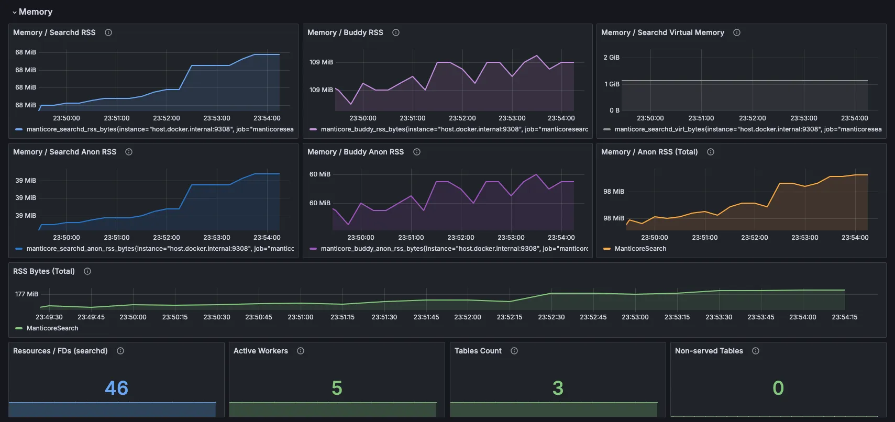Open info icon for Searchd Virtual Memory
The image size is (895, 422).
[x=737, y=32]
